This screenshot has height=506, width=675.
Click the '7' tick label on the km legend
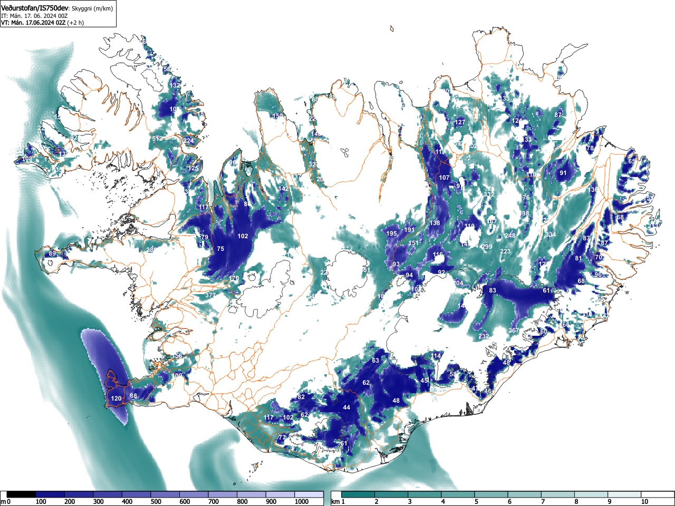543,502
